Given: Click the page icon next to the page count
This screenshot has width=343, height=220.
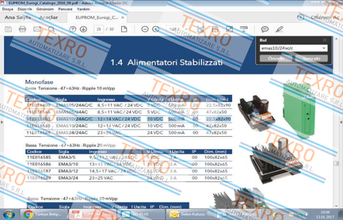Looking at the screenshot, I should pos(124,29).
